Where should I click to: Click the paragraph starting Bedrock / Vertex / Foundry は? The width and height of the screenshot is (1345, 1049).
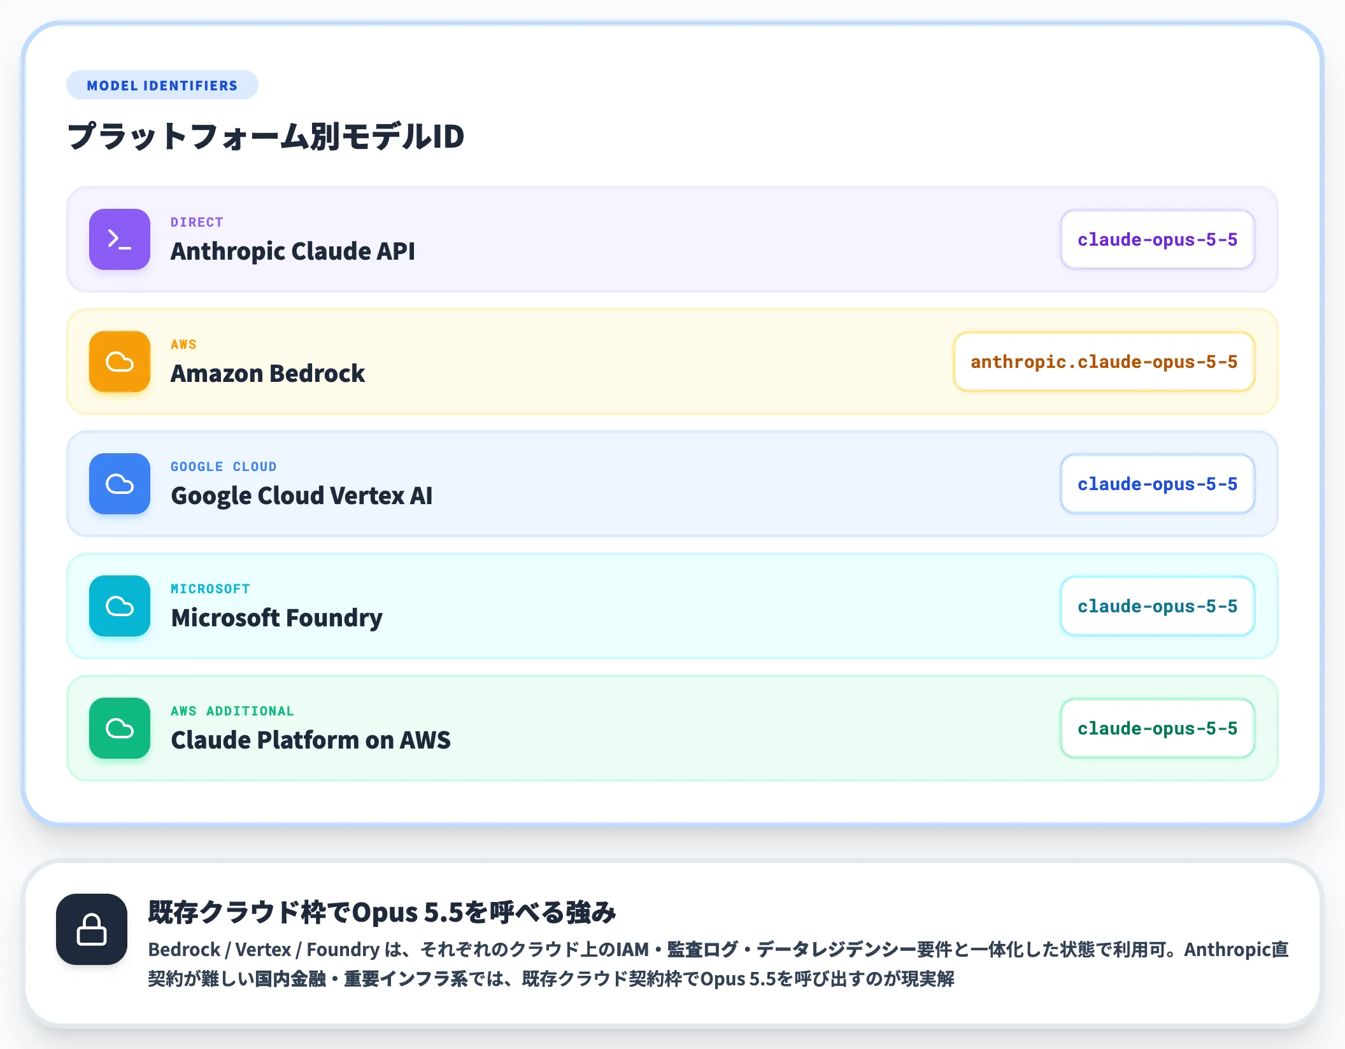(x=718, y=964)
